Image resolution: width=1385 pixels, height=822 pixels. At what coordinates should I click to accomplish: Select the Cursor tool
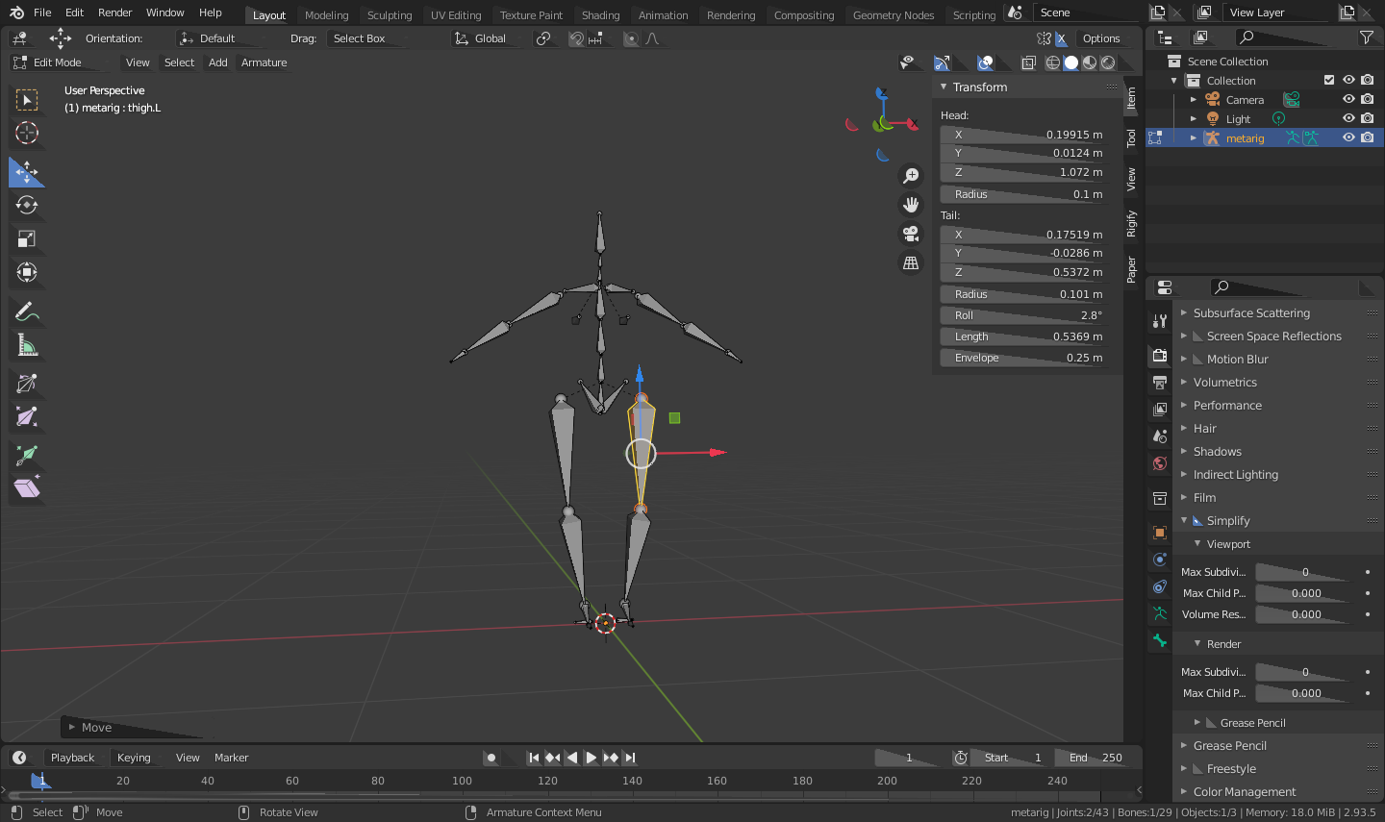tap(27, 134)
